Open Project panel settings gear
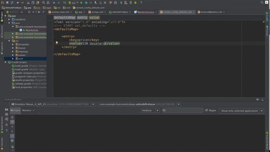Screen dimensions: 270x152 coord(39,12)
